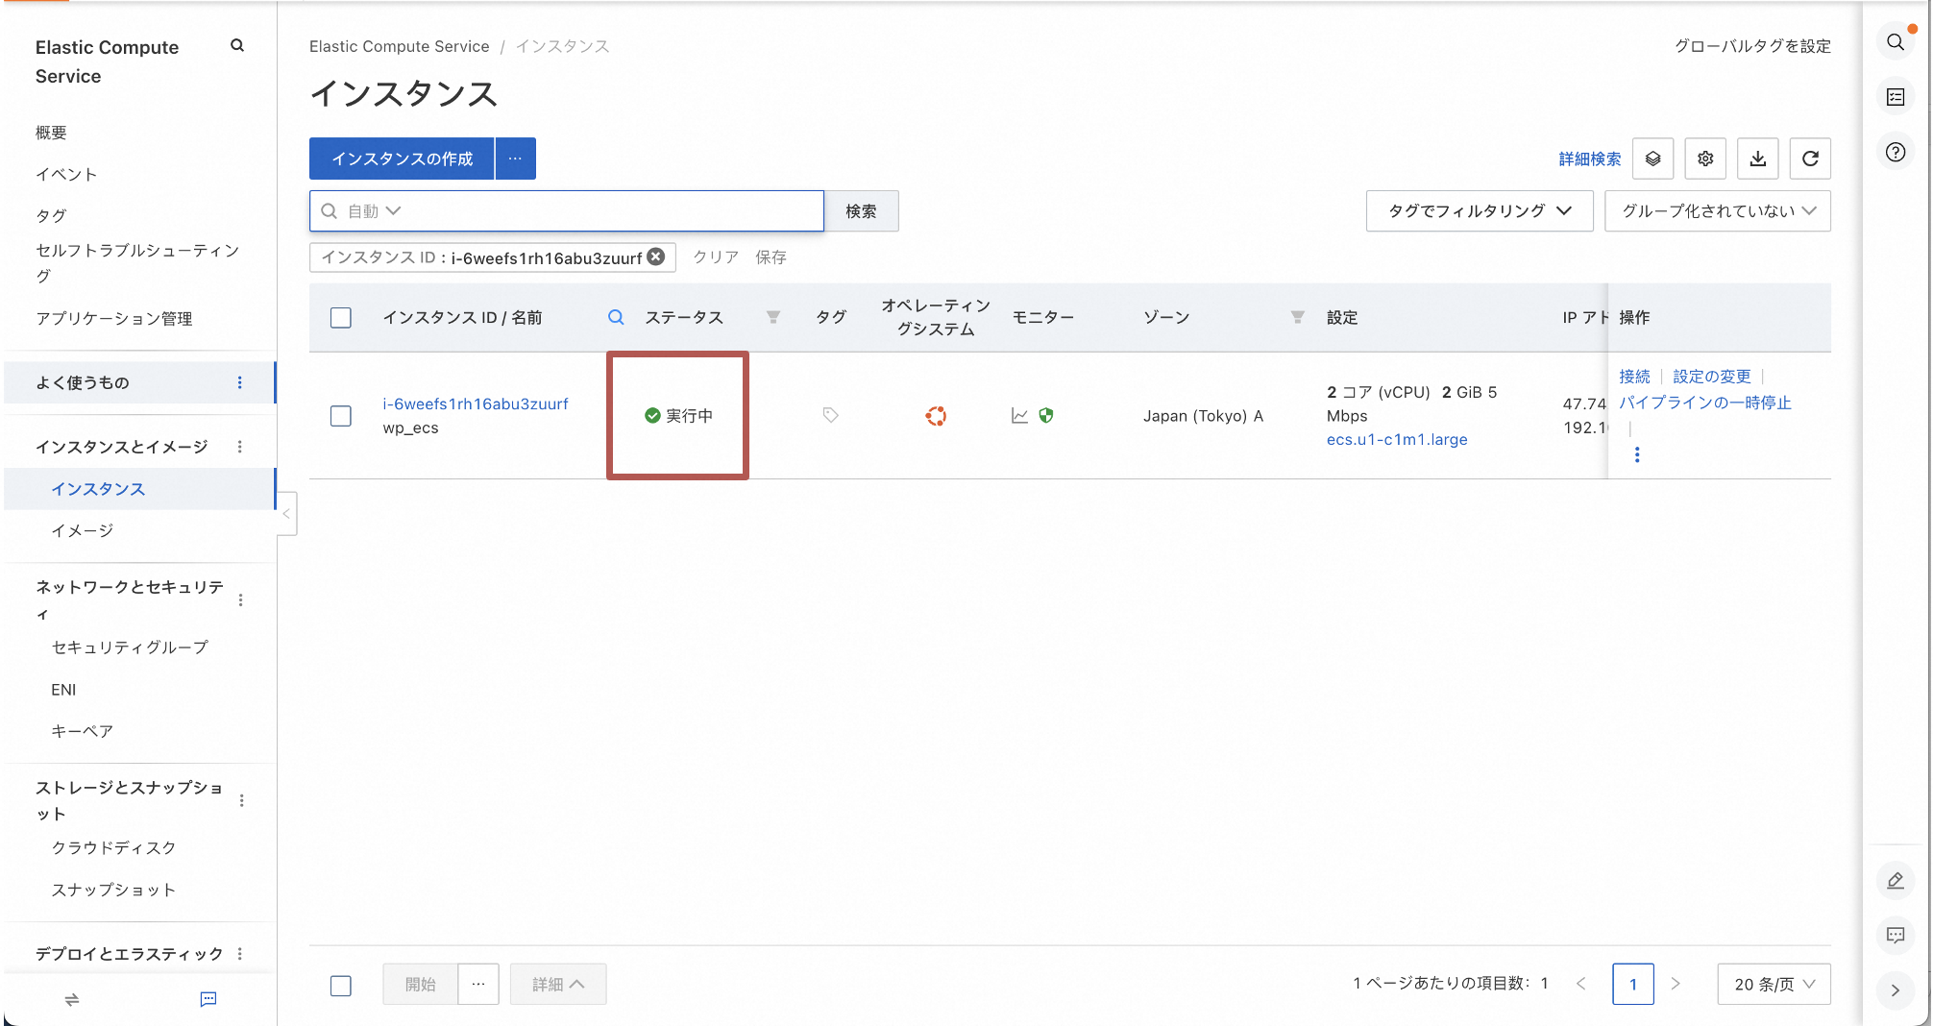Image resolution: width=1933 pixels, height=1026 pixels.
Task: Export the instance list with download icon
Action: pyautogui.click(x=1758, y=159)
